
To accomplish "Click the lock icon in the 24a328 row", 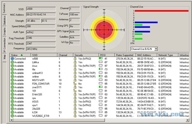I will pyautogui.click(x=75, y=109).
